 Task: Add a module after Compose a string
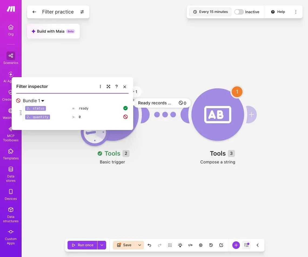click(x=252, y=115)
